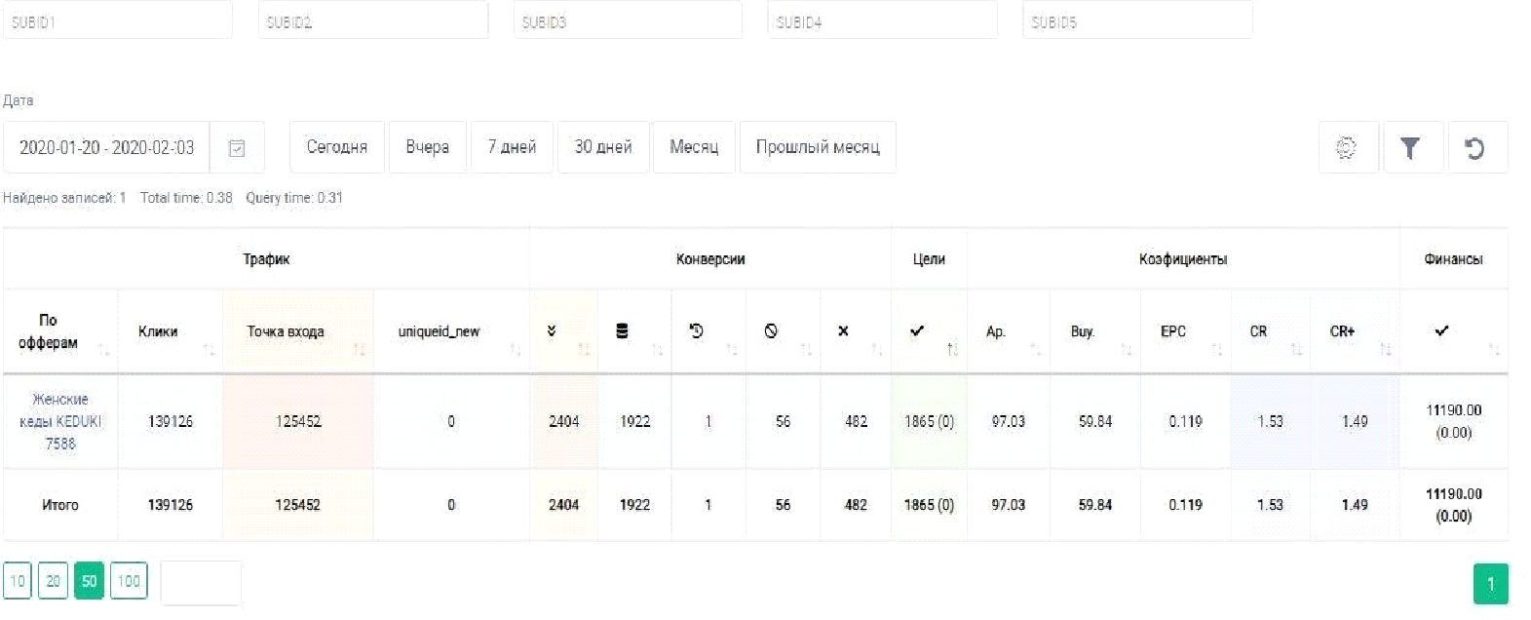Click the date range 2020-01-20 - 2020-02-03 field

point(107,148)
